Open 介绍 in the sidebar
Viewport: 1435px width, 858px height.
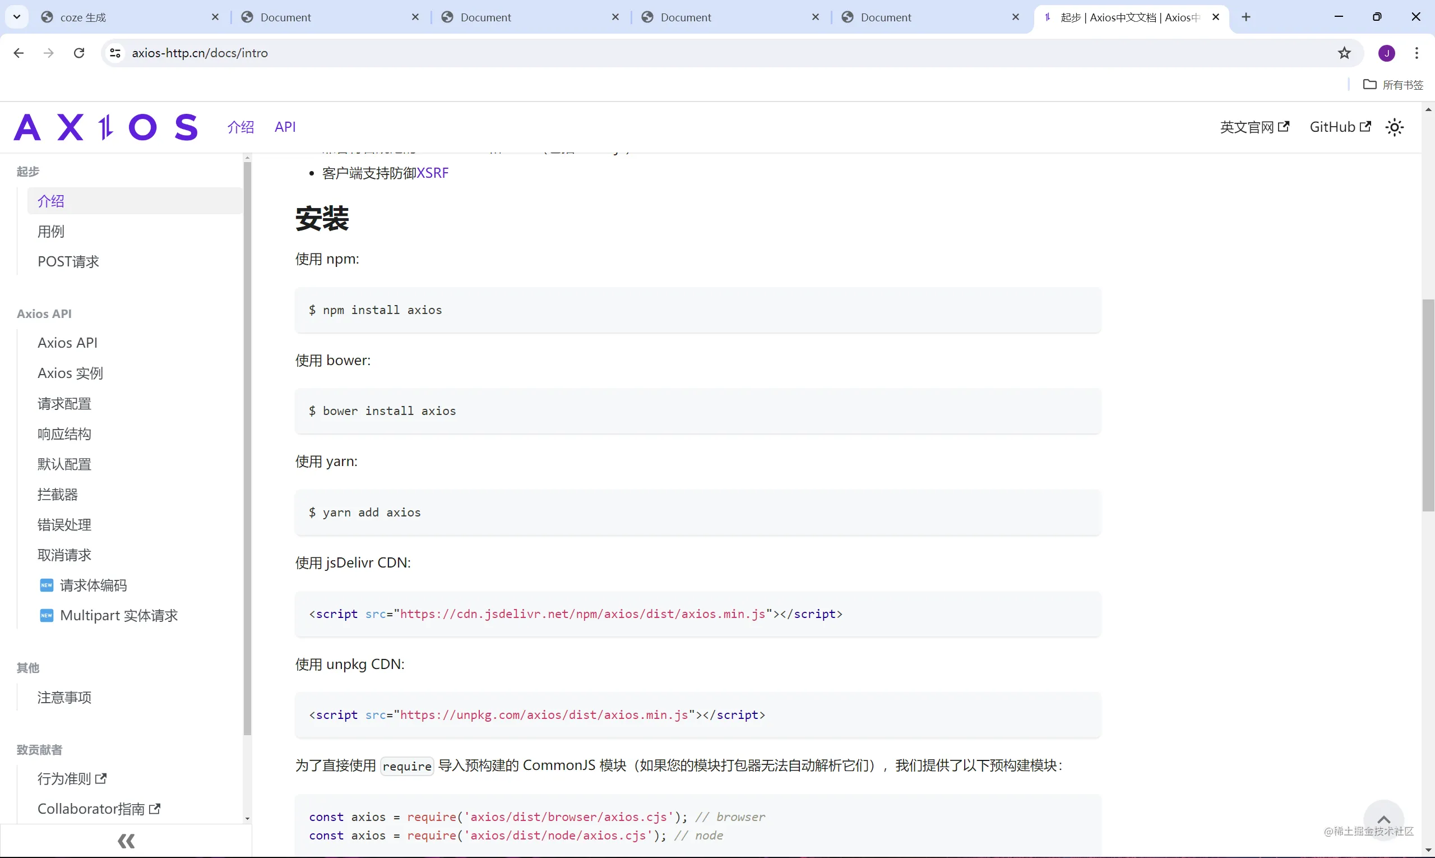(x=135, y=201)
